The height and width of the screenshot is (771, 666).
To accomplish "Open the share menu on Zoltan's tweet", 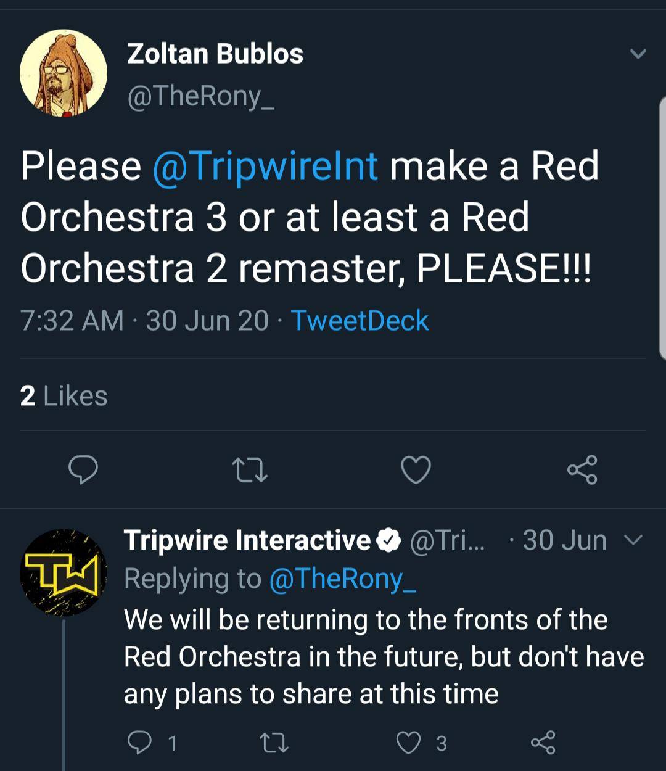I will pos(582,470).
